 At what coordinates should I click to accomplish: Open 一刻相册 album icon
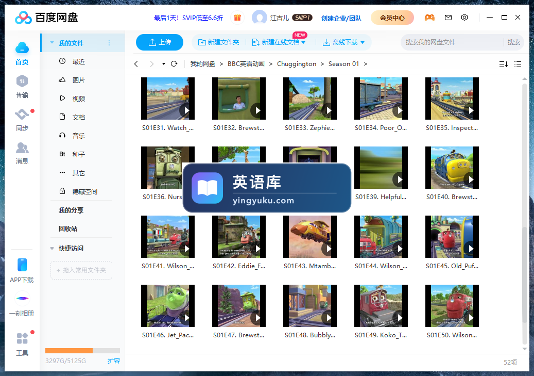pyautogui.click(x=22, y=299)
